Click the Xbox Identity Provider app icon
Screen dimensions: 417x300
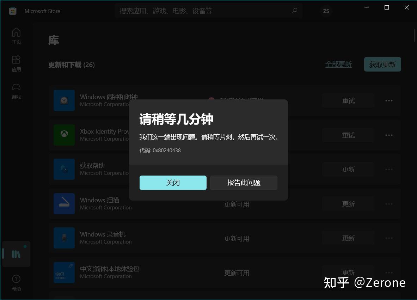tap(64, 135)
